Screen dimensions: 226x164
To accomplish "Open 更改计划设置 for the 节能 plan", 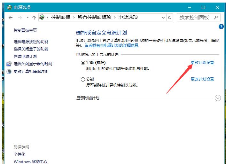I will pos(202,79).
